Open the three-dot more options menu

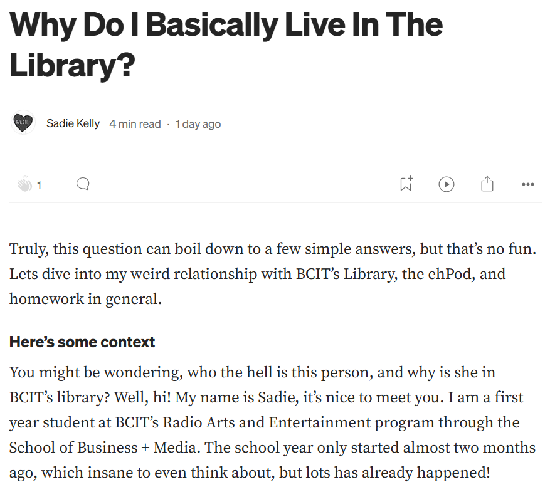pyautogui.click(x=527, y=184)
